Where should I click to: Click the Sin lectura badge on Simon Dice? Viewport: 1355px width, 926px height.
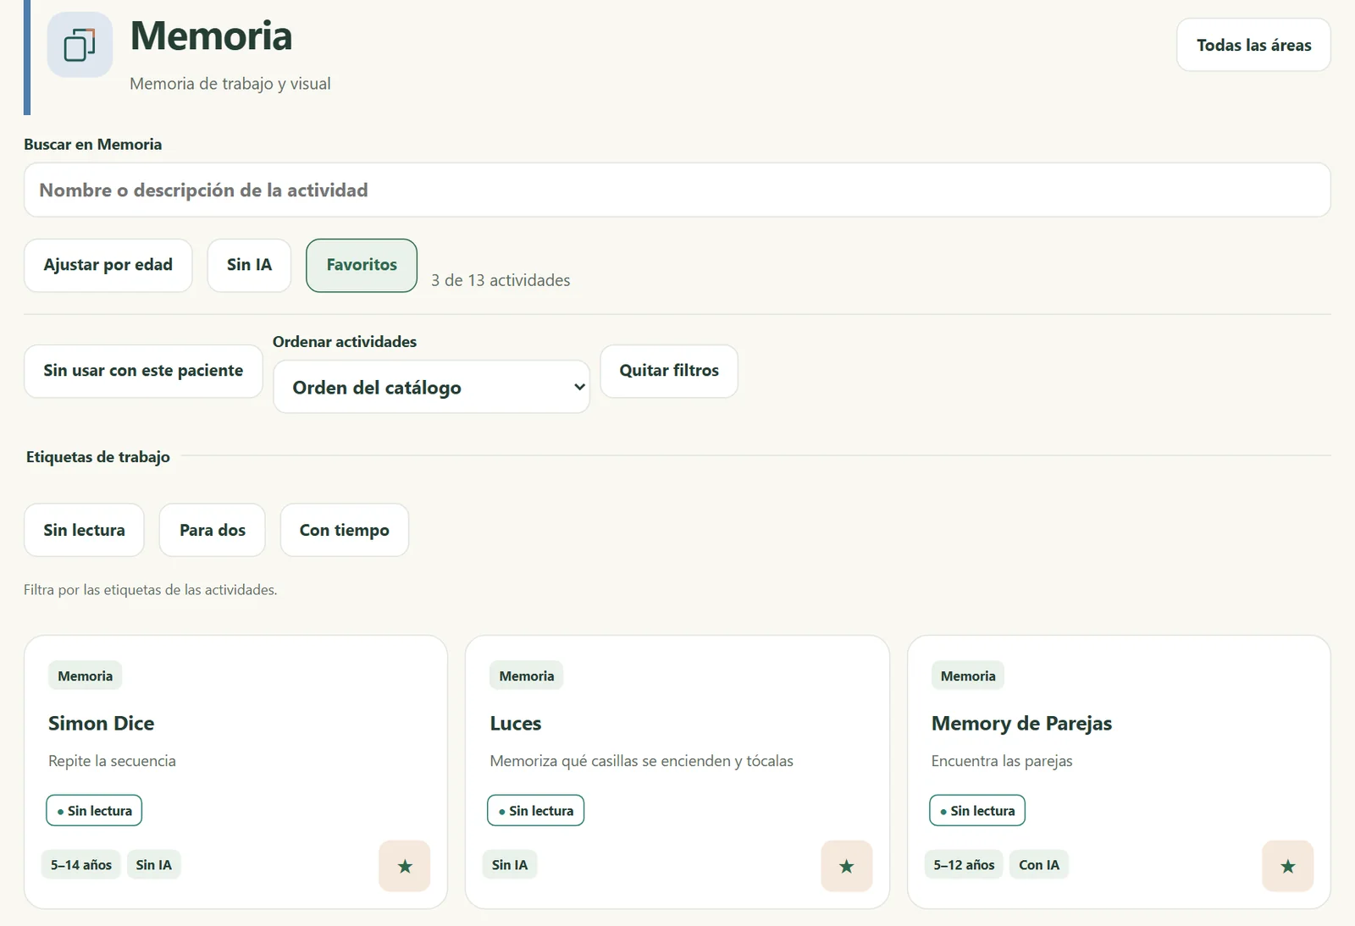(x=94, y=811)
